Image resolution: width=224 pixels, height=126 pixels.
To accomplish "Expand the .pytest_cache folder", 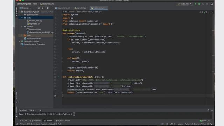I will tap(22, 15).
